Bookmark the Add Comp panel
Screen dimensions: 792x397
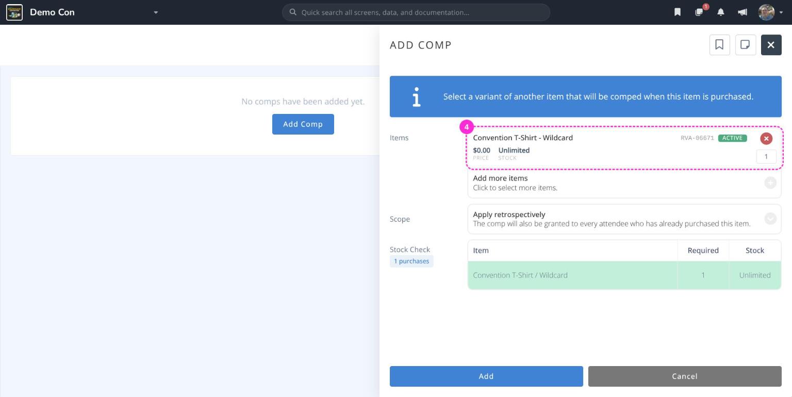tap(719, 45)
